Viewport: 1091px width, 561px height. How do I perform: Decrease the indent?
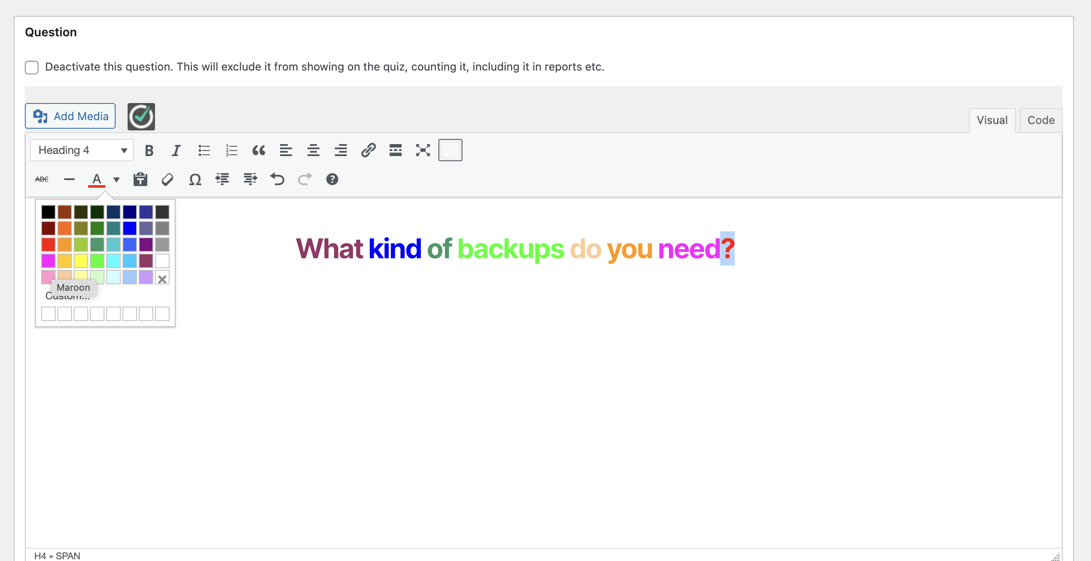[223, 180]
